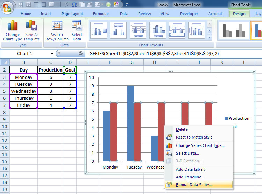Screen dimensions: 262x194
Task: Switch to the Formulas tab
Action: (x=101, y=14)
